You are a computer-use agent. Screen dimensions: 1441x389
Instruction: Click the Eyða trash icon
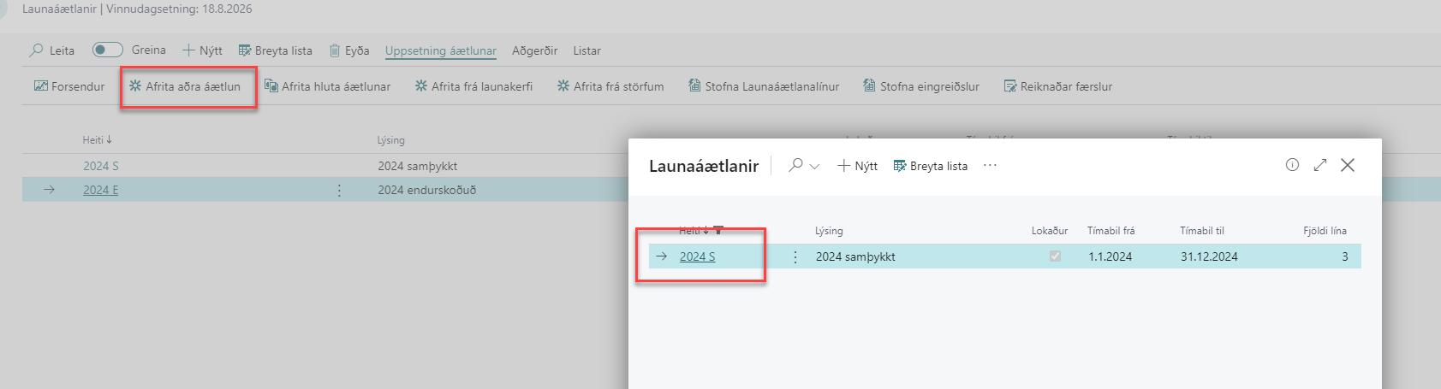[x=335, y=50]
